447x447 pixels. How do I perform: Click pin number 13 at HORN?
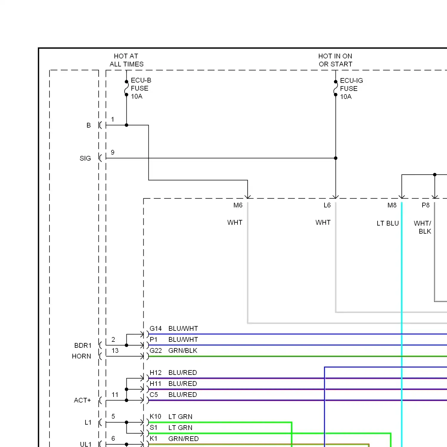pyautogui.click(x=115, y=351)
